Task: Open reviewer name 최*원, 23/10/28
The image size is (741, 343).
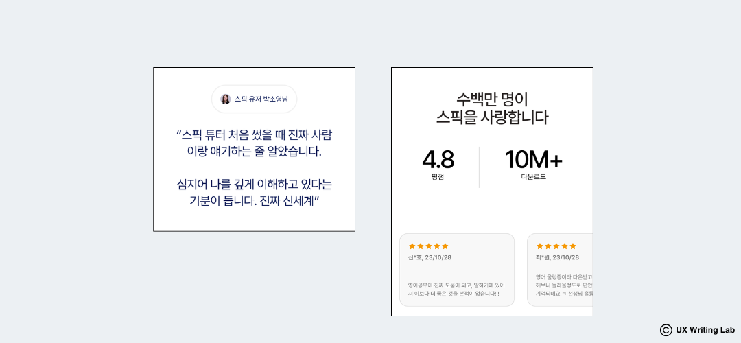Action: click(558, 257)
